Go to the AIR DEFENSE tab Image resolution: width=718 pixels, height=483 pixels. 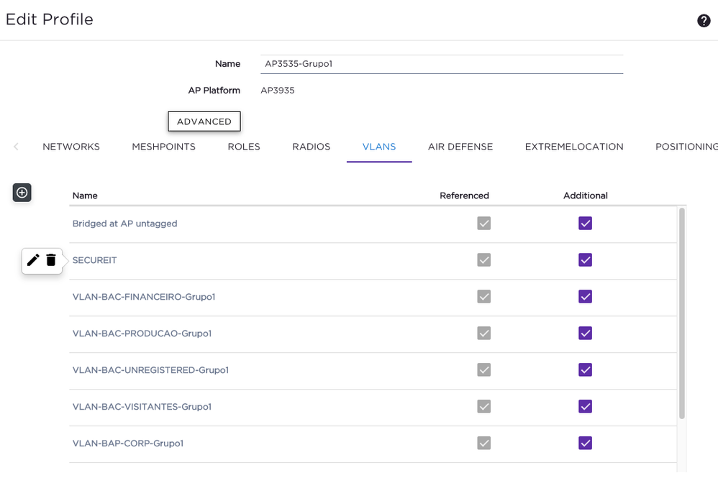pos(460,147)
